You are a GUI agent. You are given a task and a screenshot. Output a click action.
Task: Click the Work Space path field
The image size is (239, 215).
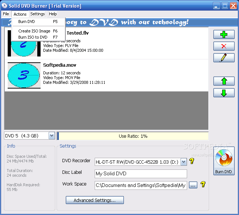[141, 185]
